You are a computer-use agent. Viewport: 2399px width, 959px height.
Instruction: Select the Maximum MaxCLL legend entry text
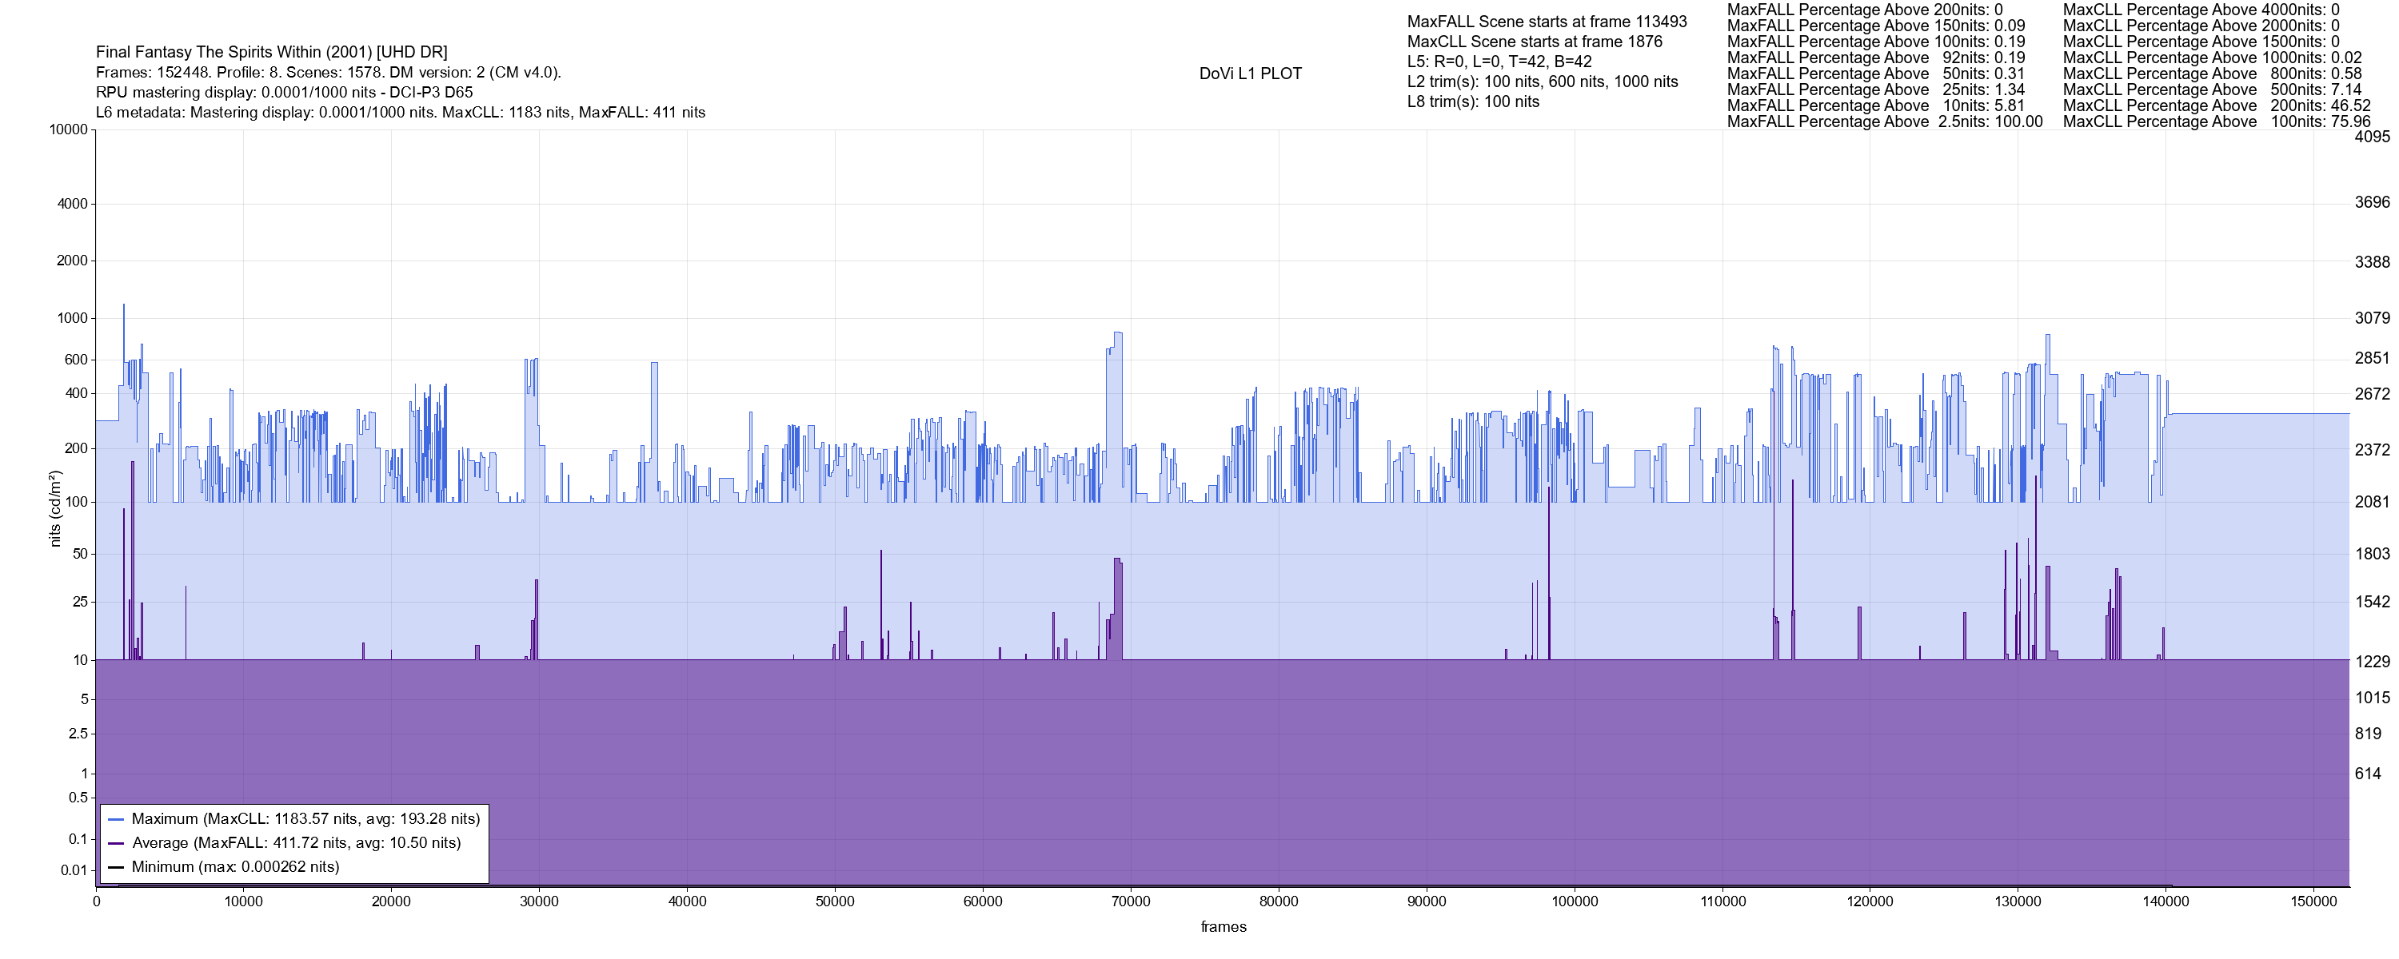305,819
